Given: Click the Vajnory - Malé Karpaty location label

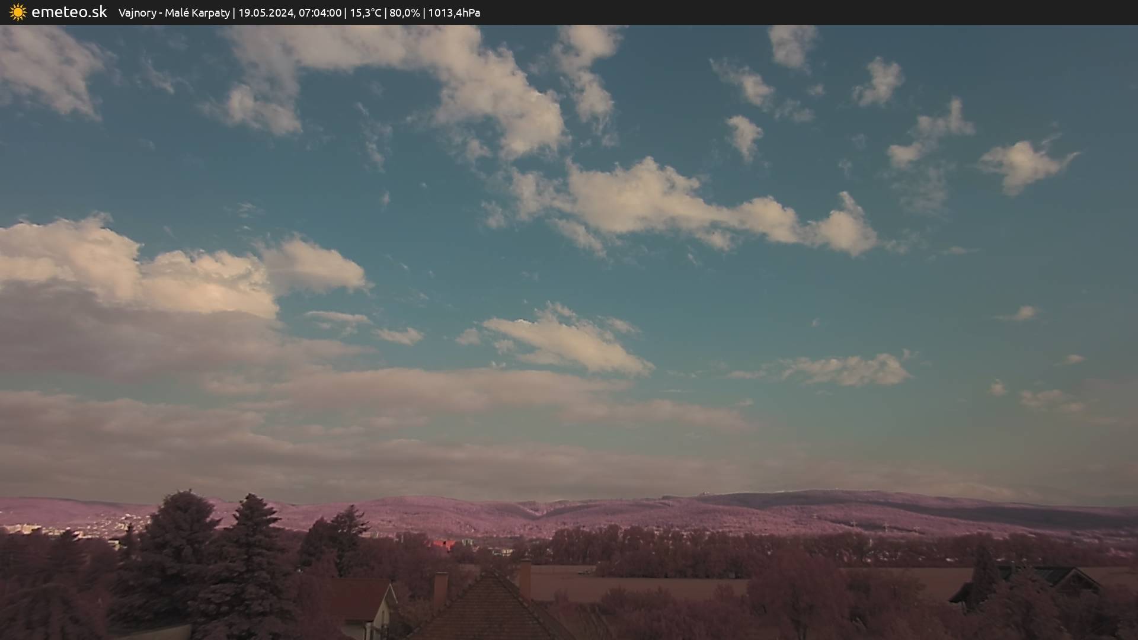Looking at the screenshot, I should pos(174,13).
